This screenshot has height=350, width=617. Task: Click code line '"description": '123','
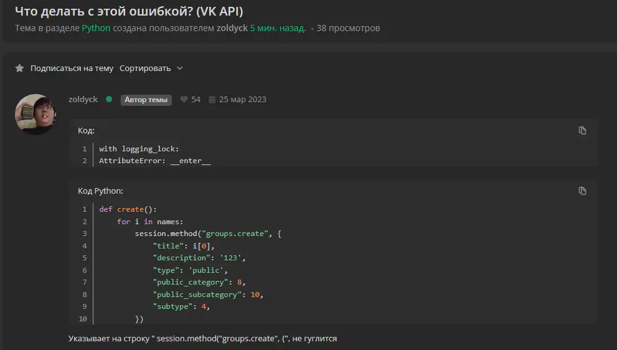tap(199, 258)
